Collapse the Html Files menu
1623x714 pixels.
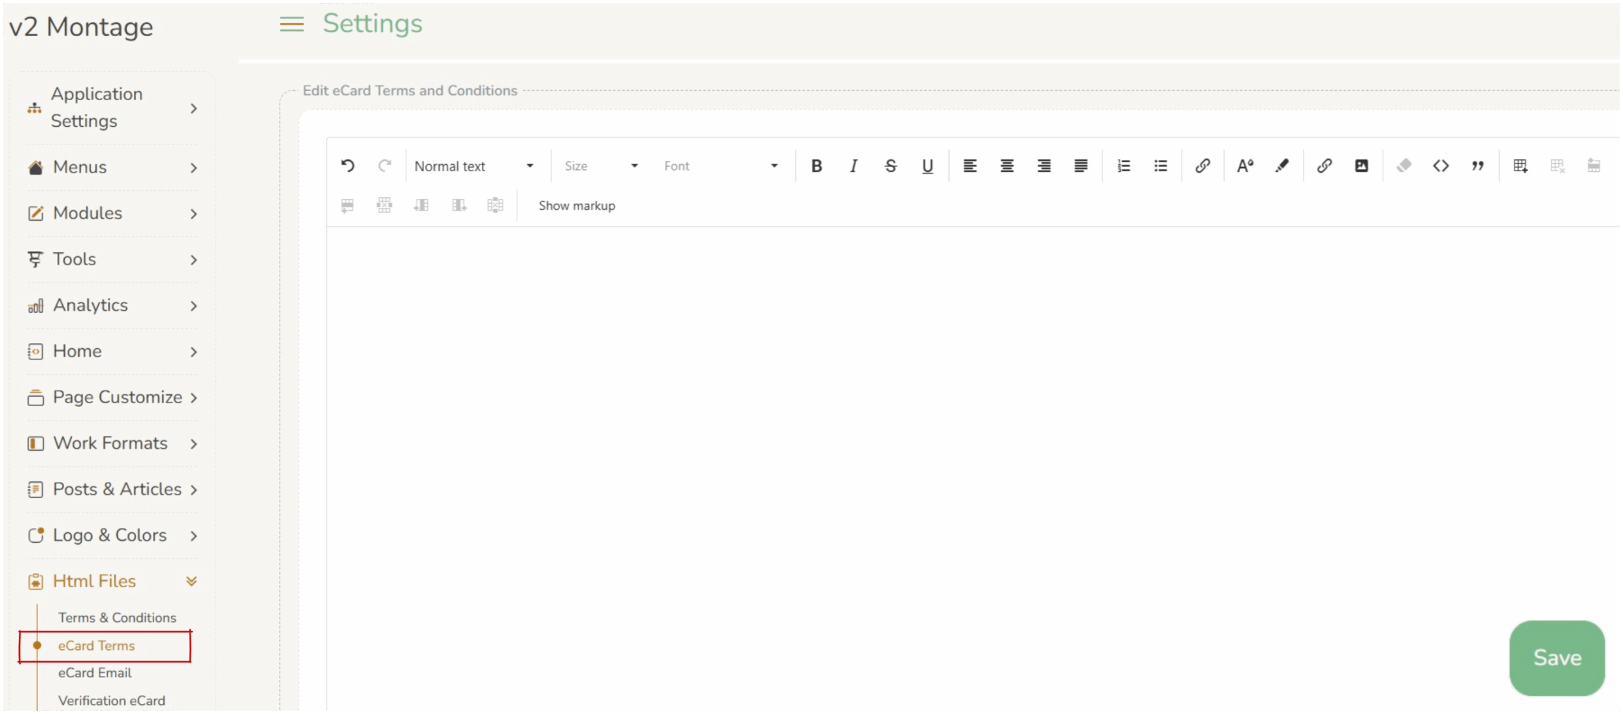191,581
